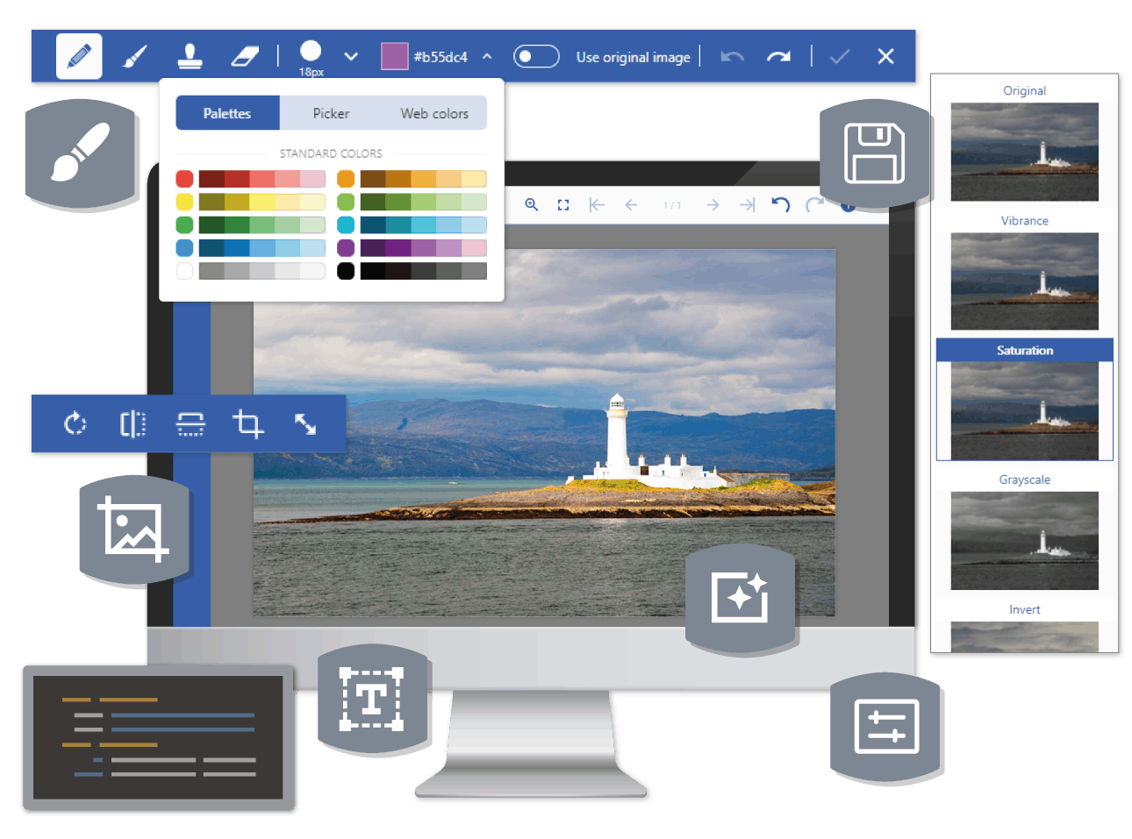Screen dimensions: 1132x839
Task: Click the Palettes tab
Action: pos(227,113)
